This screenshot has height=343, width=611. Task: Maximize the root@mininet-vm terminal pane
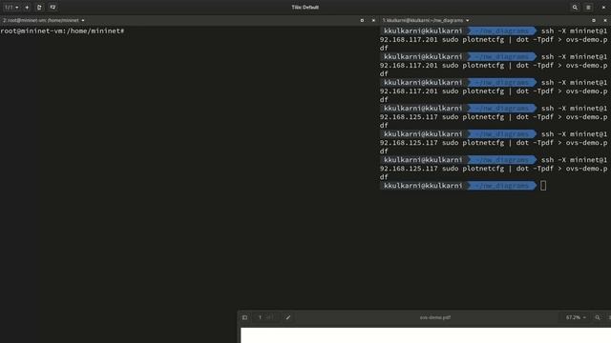[x=362, y=20]
